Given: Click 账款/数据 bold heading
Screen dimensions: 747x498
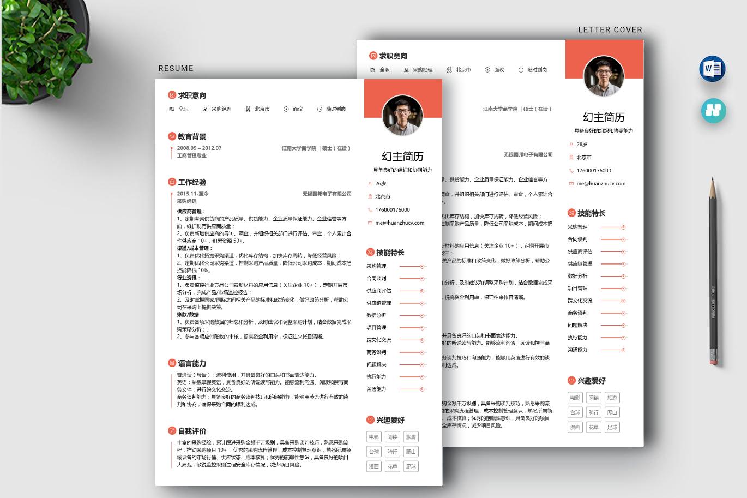Looking at the screenshot, I should tap(188, 315).
